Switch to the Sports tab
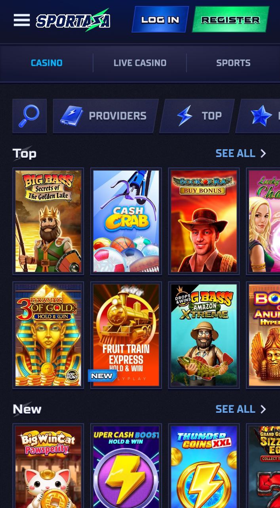 (x=233, y=63)
